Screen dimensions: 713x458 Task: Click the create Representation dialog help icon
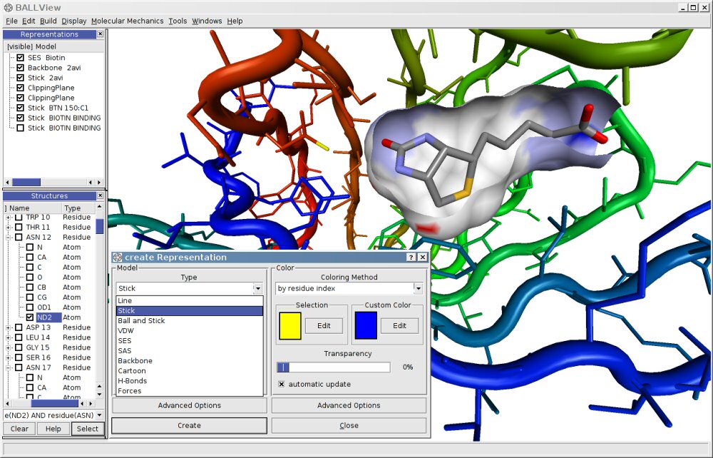411,258
